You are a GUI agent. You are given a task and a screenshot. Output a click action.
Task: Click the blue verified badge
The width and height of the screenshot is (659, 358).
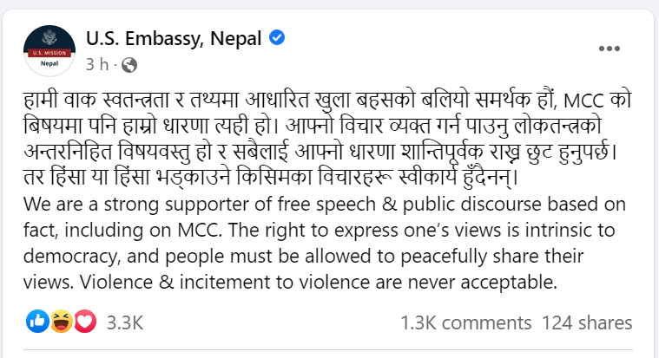tap(277, 39)
